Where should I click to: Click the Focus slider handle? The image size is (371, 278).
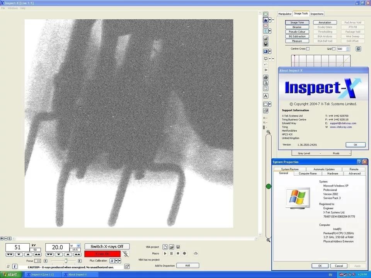66,261
